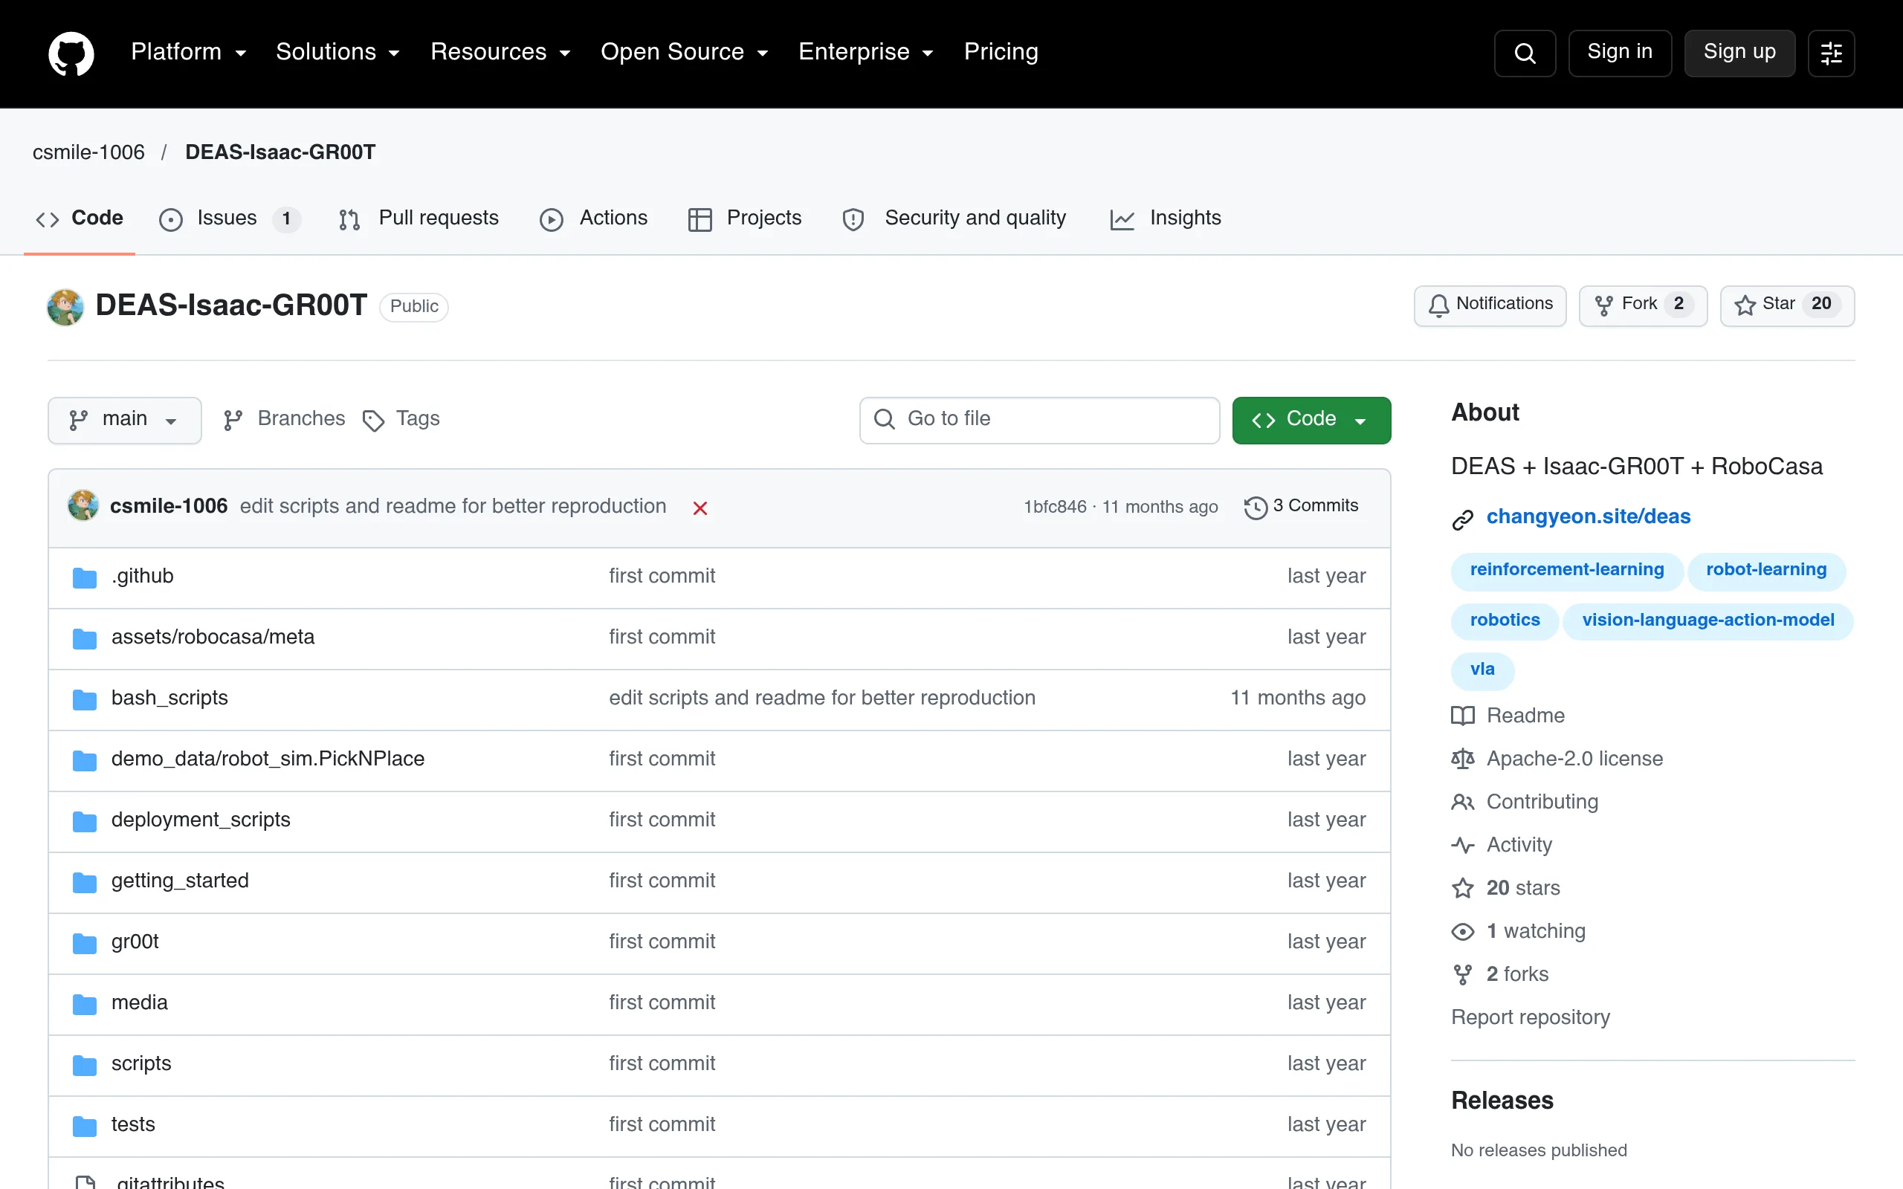The height and width of the screenshot is (1189, 1903).
Task: Click the Sign in button
Action: pos(1620,53)
